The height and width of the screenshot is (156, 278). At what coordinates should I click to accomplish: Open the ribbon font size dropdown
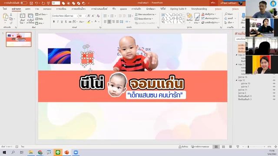86,16
